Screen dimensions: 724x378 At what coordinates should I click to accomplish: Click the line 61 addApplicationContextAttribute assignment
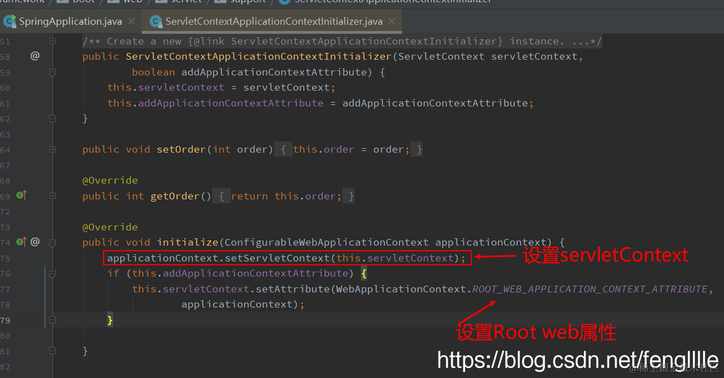[x=320, y=103]
